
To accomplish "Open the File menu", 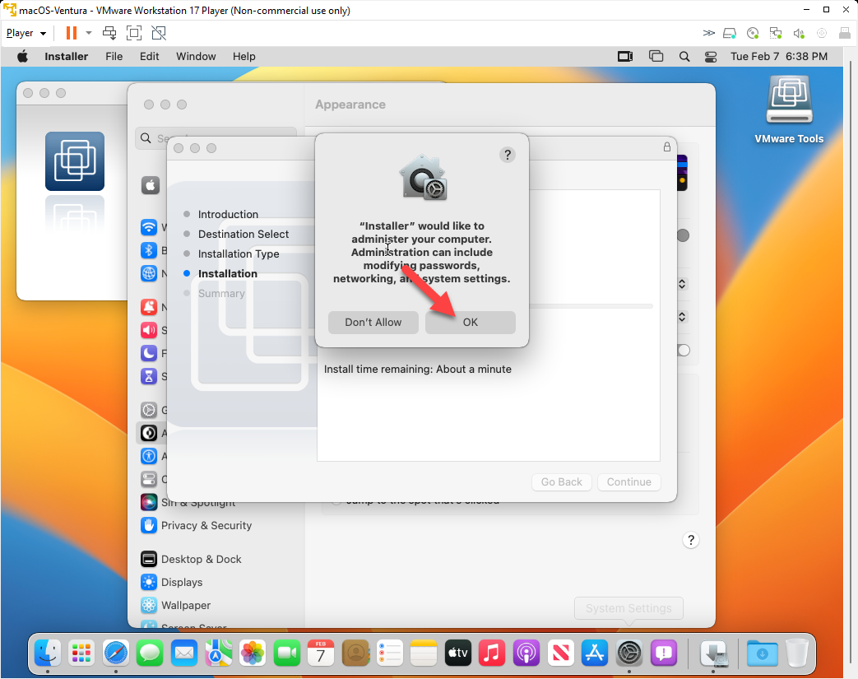I will coord(114,57).
